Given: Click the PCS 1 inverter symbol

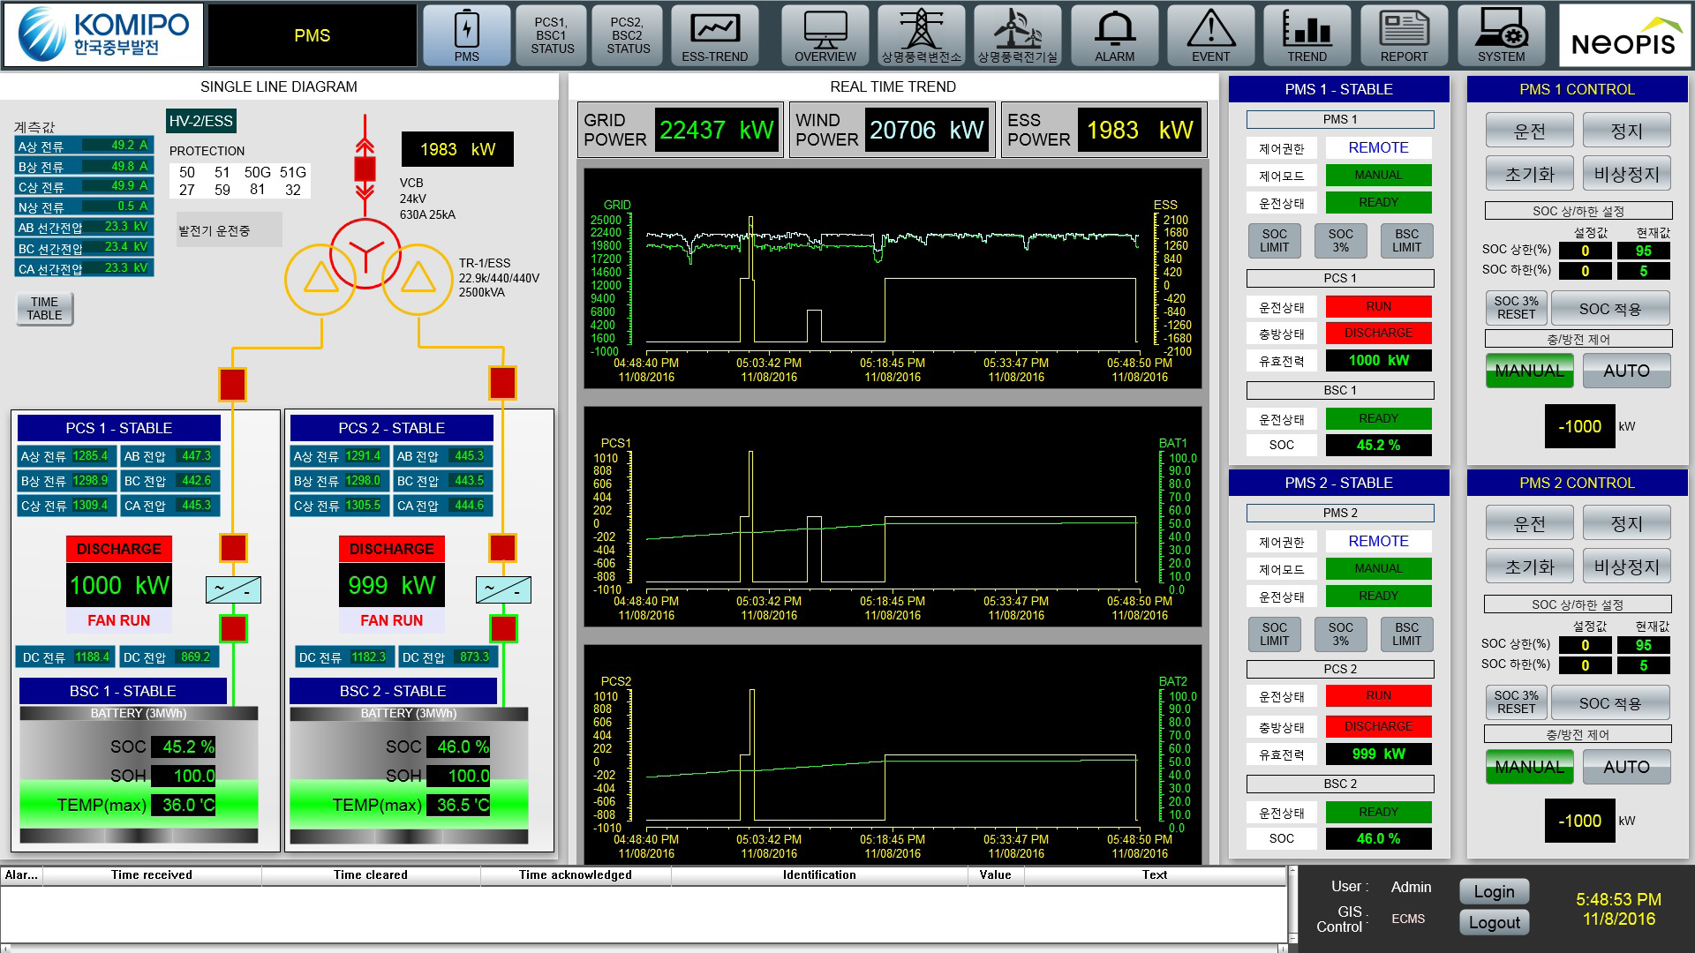Looking at the screenshot, I should [233, 589].
